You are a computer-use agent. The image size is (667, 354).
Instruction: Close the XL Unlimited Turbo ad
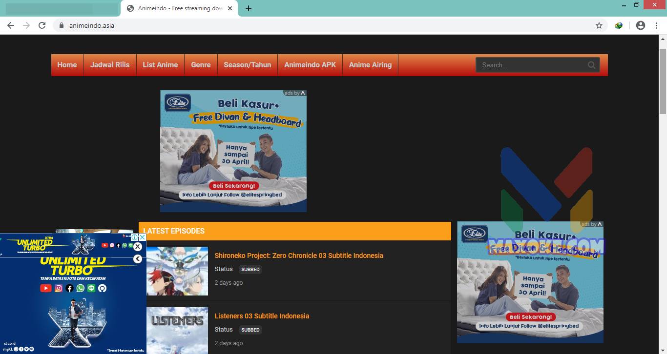pos(138,247)
